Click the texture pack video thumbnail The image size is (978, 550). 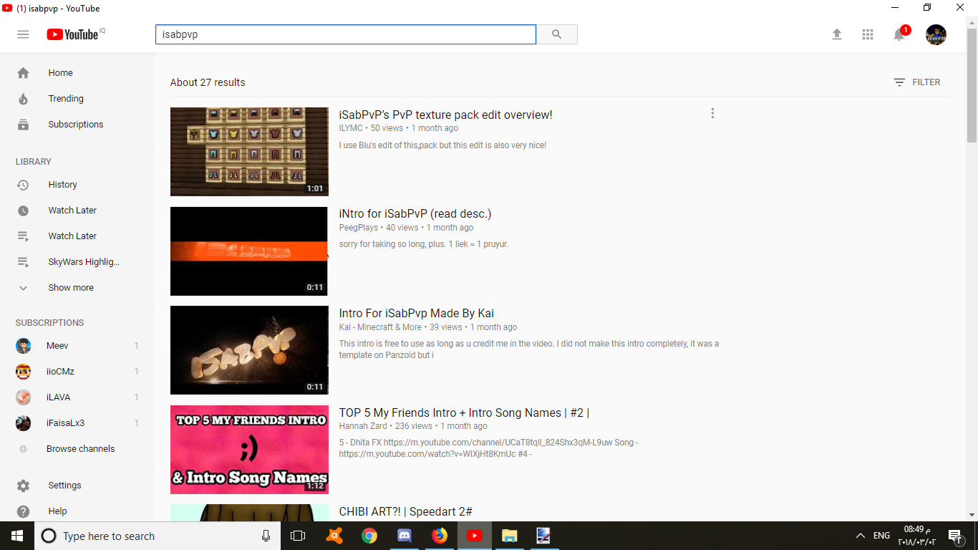(x=249, y=152)
